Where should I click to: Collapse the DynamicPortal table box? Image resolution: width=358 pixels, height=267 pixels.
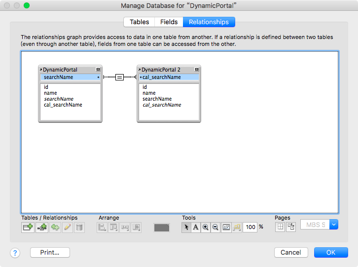pos(98,69)
